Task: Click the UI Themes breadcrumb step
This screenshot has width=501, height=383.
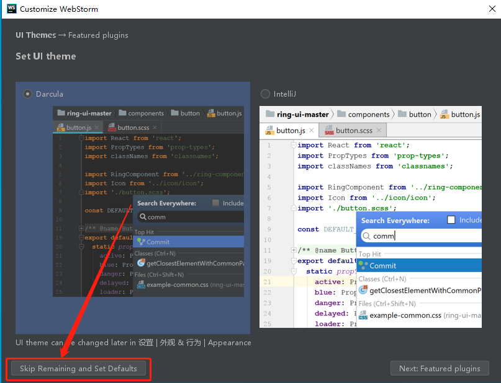Action: (x=36, y=35)
